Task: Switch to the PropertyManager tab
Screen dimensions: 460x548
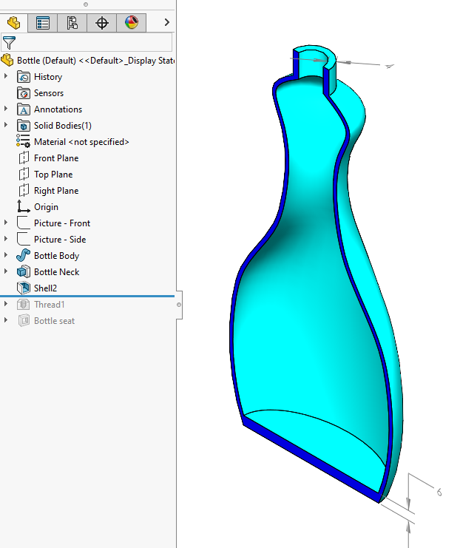Action: (x=43, y=23)
